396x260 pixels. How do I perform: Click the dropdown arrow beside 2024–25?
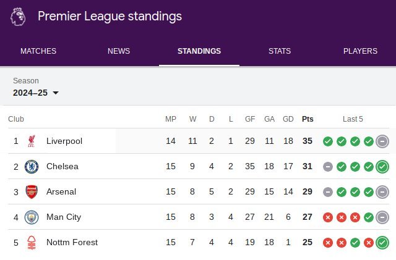point(56,93)
